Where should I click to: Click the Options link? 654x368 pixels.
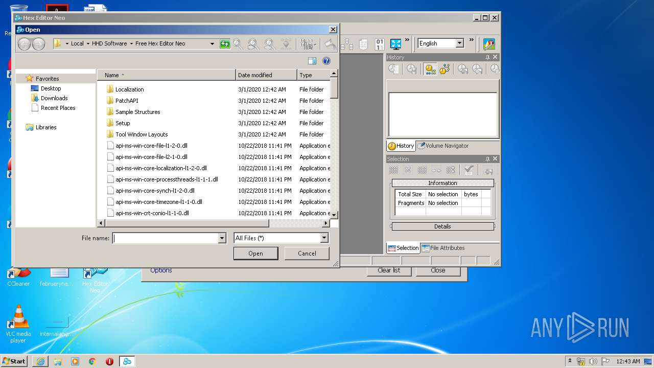(x=161, y=270)
